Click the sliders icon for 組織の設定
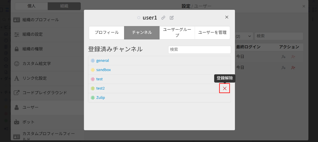The width and height of the screenshot is (318, 142). (x=17, y=34)
